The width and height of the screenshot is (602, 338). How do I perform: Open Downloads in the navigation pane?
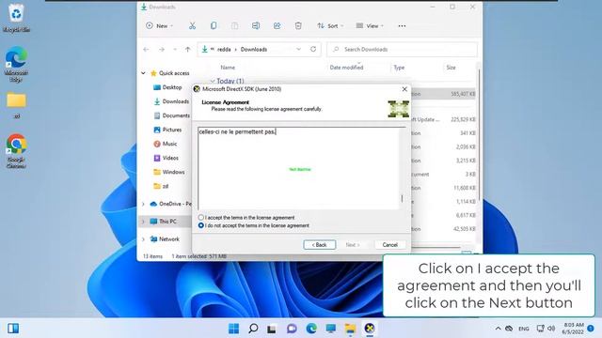point(171,101)
